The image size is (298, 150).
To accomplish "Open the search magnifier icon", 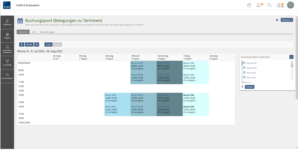I will pyautogui.click(x=269, y=5).
